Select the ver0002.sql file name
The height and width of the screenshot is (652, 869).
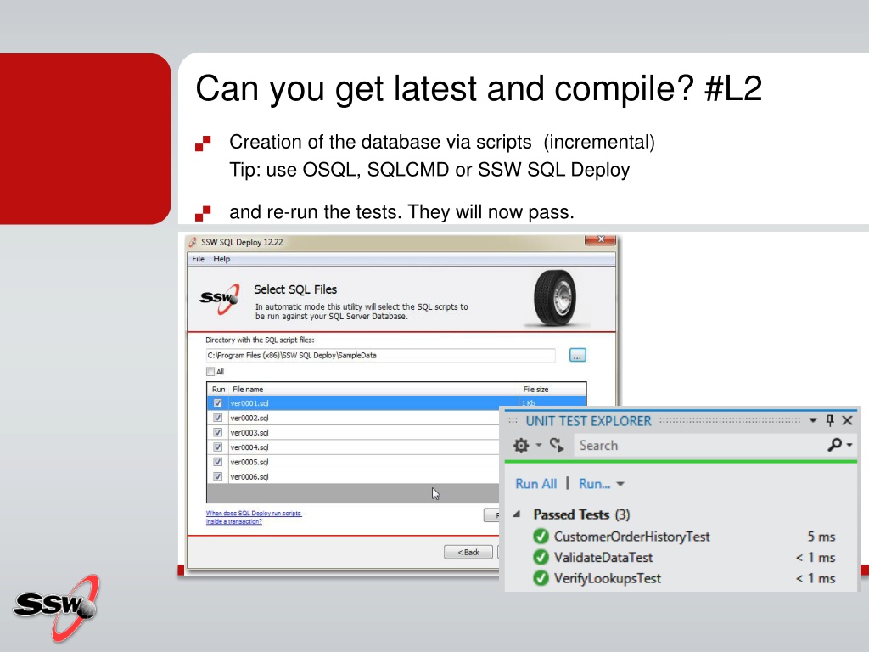(x=249, y=418)
